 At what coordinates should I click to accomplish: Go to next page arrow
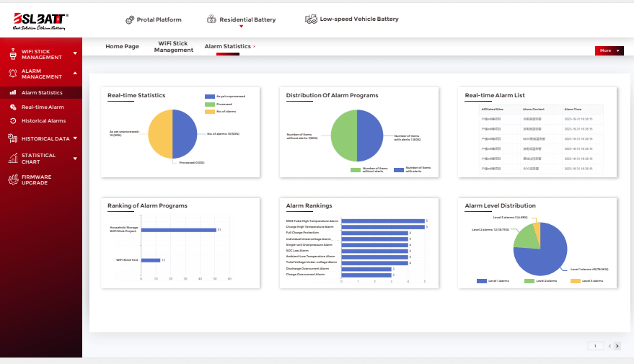pyautogui.click(x=617, y=346)
